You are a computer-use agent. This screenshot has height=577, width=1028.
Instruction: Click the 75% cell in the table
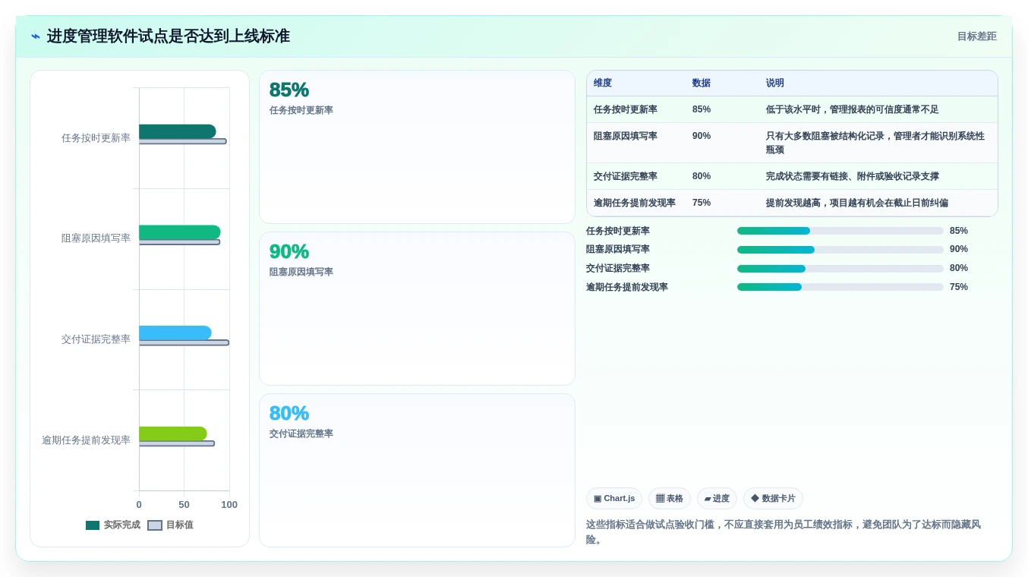702,203
